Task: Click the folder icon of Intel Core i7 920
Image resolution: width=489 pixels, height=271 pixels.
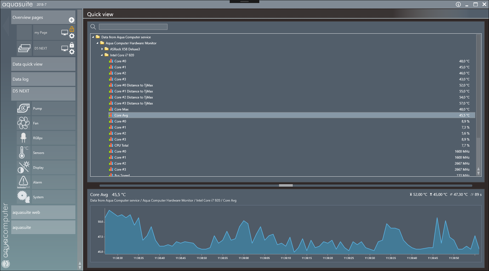Action: click(107, 55)
